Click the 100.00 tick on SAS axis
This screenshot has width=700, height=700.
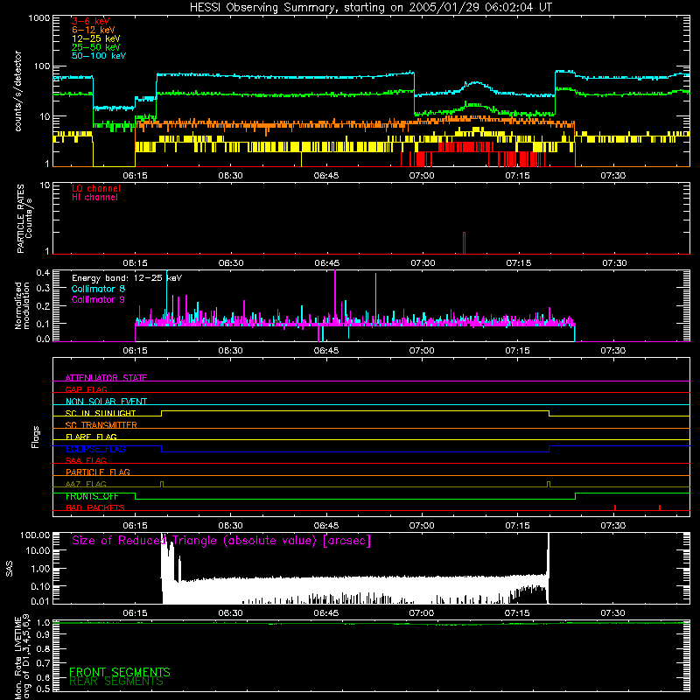point(35,535)
